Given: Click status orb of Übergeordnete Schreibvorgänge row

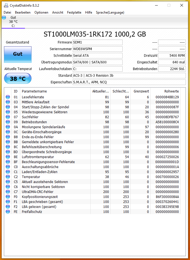Looking at the screenshot, I should (8, 152).
